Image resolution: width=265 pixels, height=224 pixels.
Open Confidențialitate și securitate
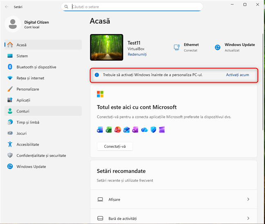pos(43,155)
